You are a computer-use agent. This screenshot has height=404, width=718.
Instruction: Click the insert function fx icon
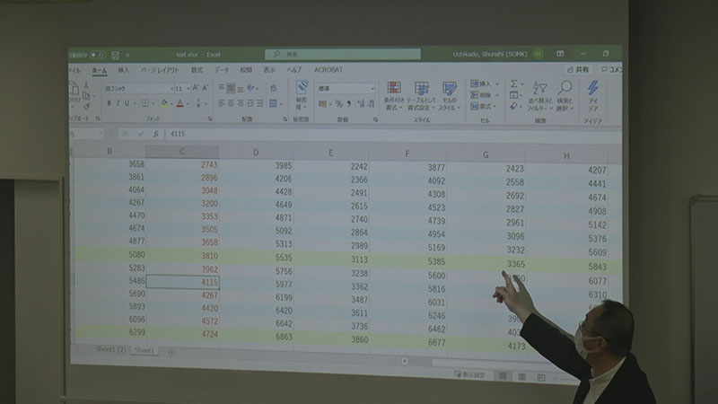pyautogui.click(x=156, y=134)
